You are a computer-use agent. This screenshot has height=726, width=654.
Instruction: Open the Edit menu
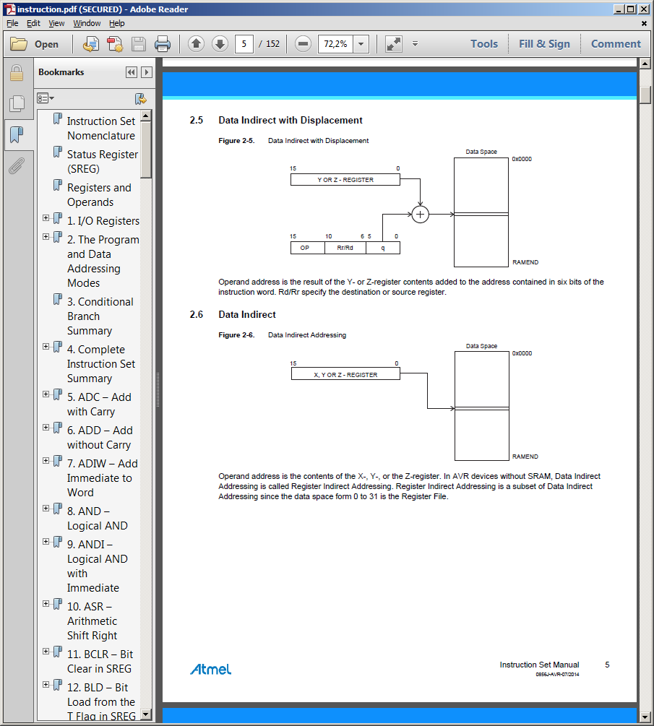[33, 23]
